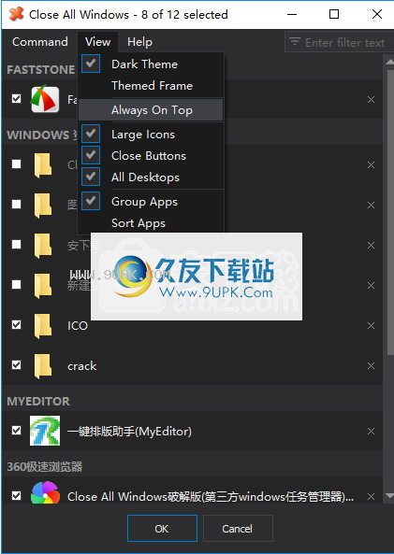Click the crack folder icon

point(43,365)
